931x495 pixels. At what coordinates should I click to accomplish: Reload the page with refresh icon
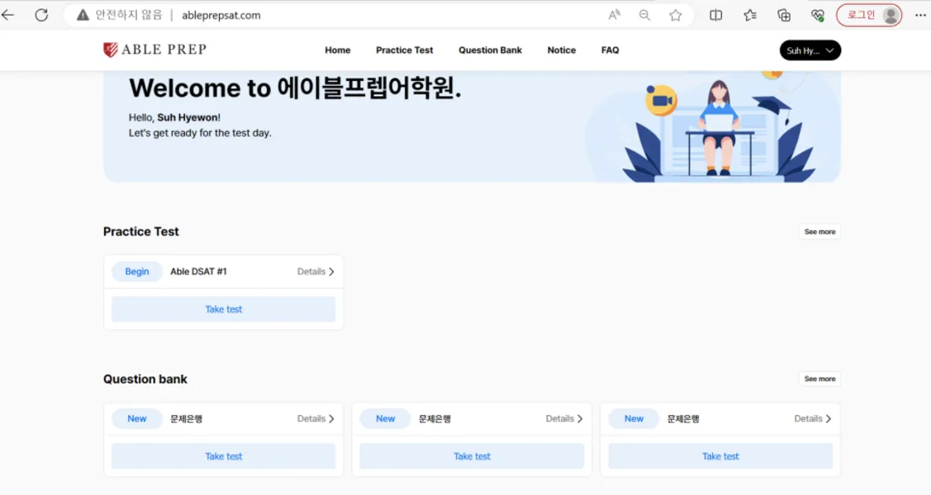point(41,15)
